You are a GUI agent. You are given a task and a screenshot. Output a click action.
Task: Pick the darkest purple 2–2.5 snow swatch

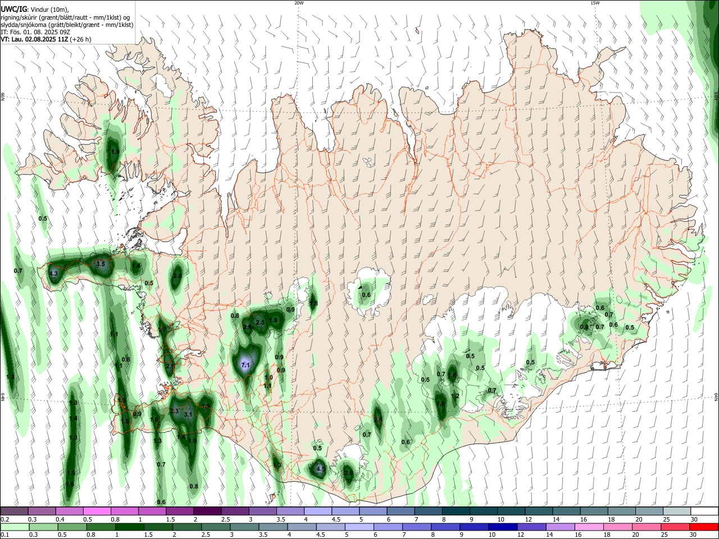(x=207, y=511)
